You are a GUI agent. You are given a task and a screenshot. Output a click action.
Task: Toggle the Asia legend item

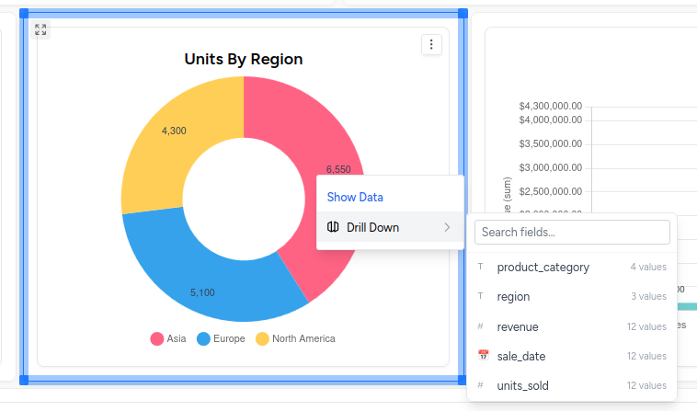[x=168, y=338]
